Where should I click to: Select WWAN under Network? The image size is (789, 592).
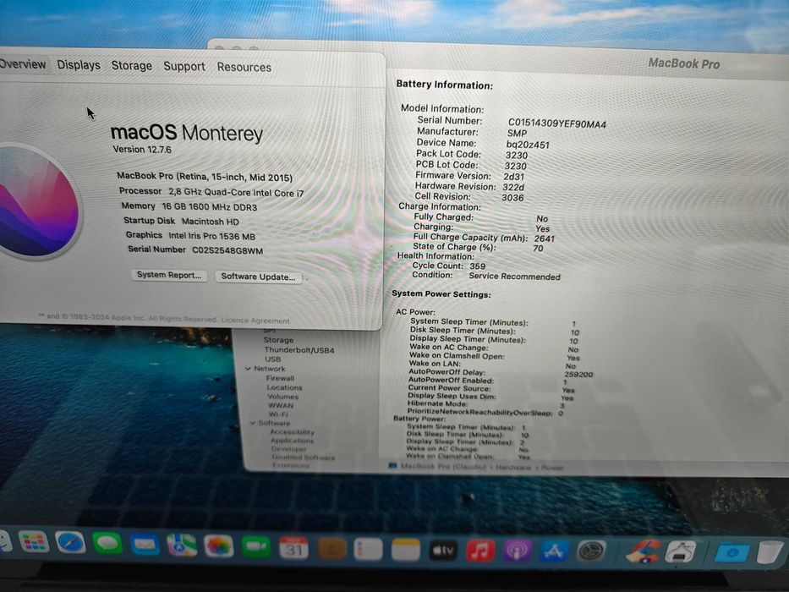click(281, 405)
